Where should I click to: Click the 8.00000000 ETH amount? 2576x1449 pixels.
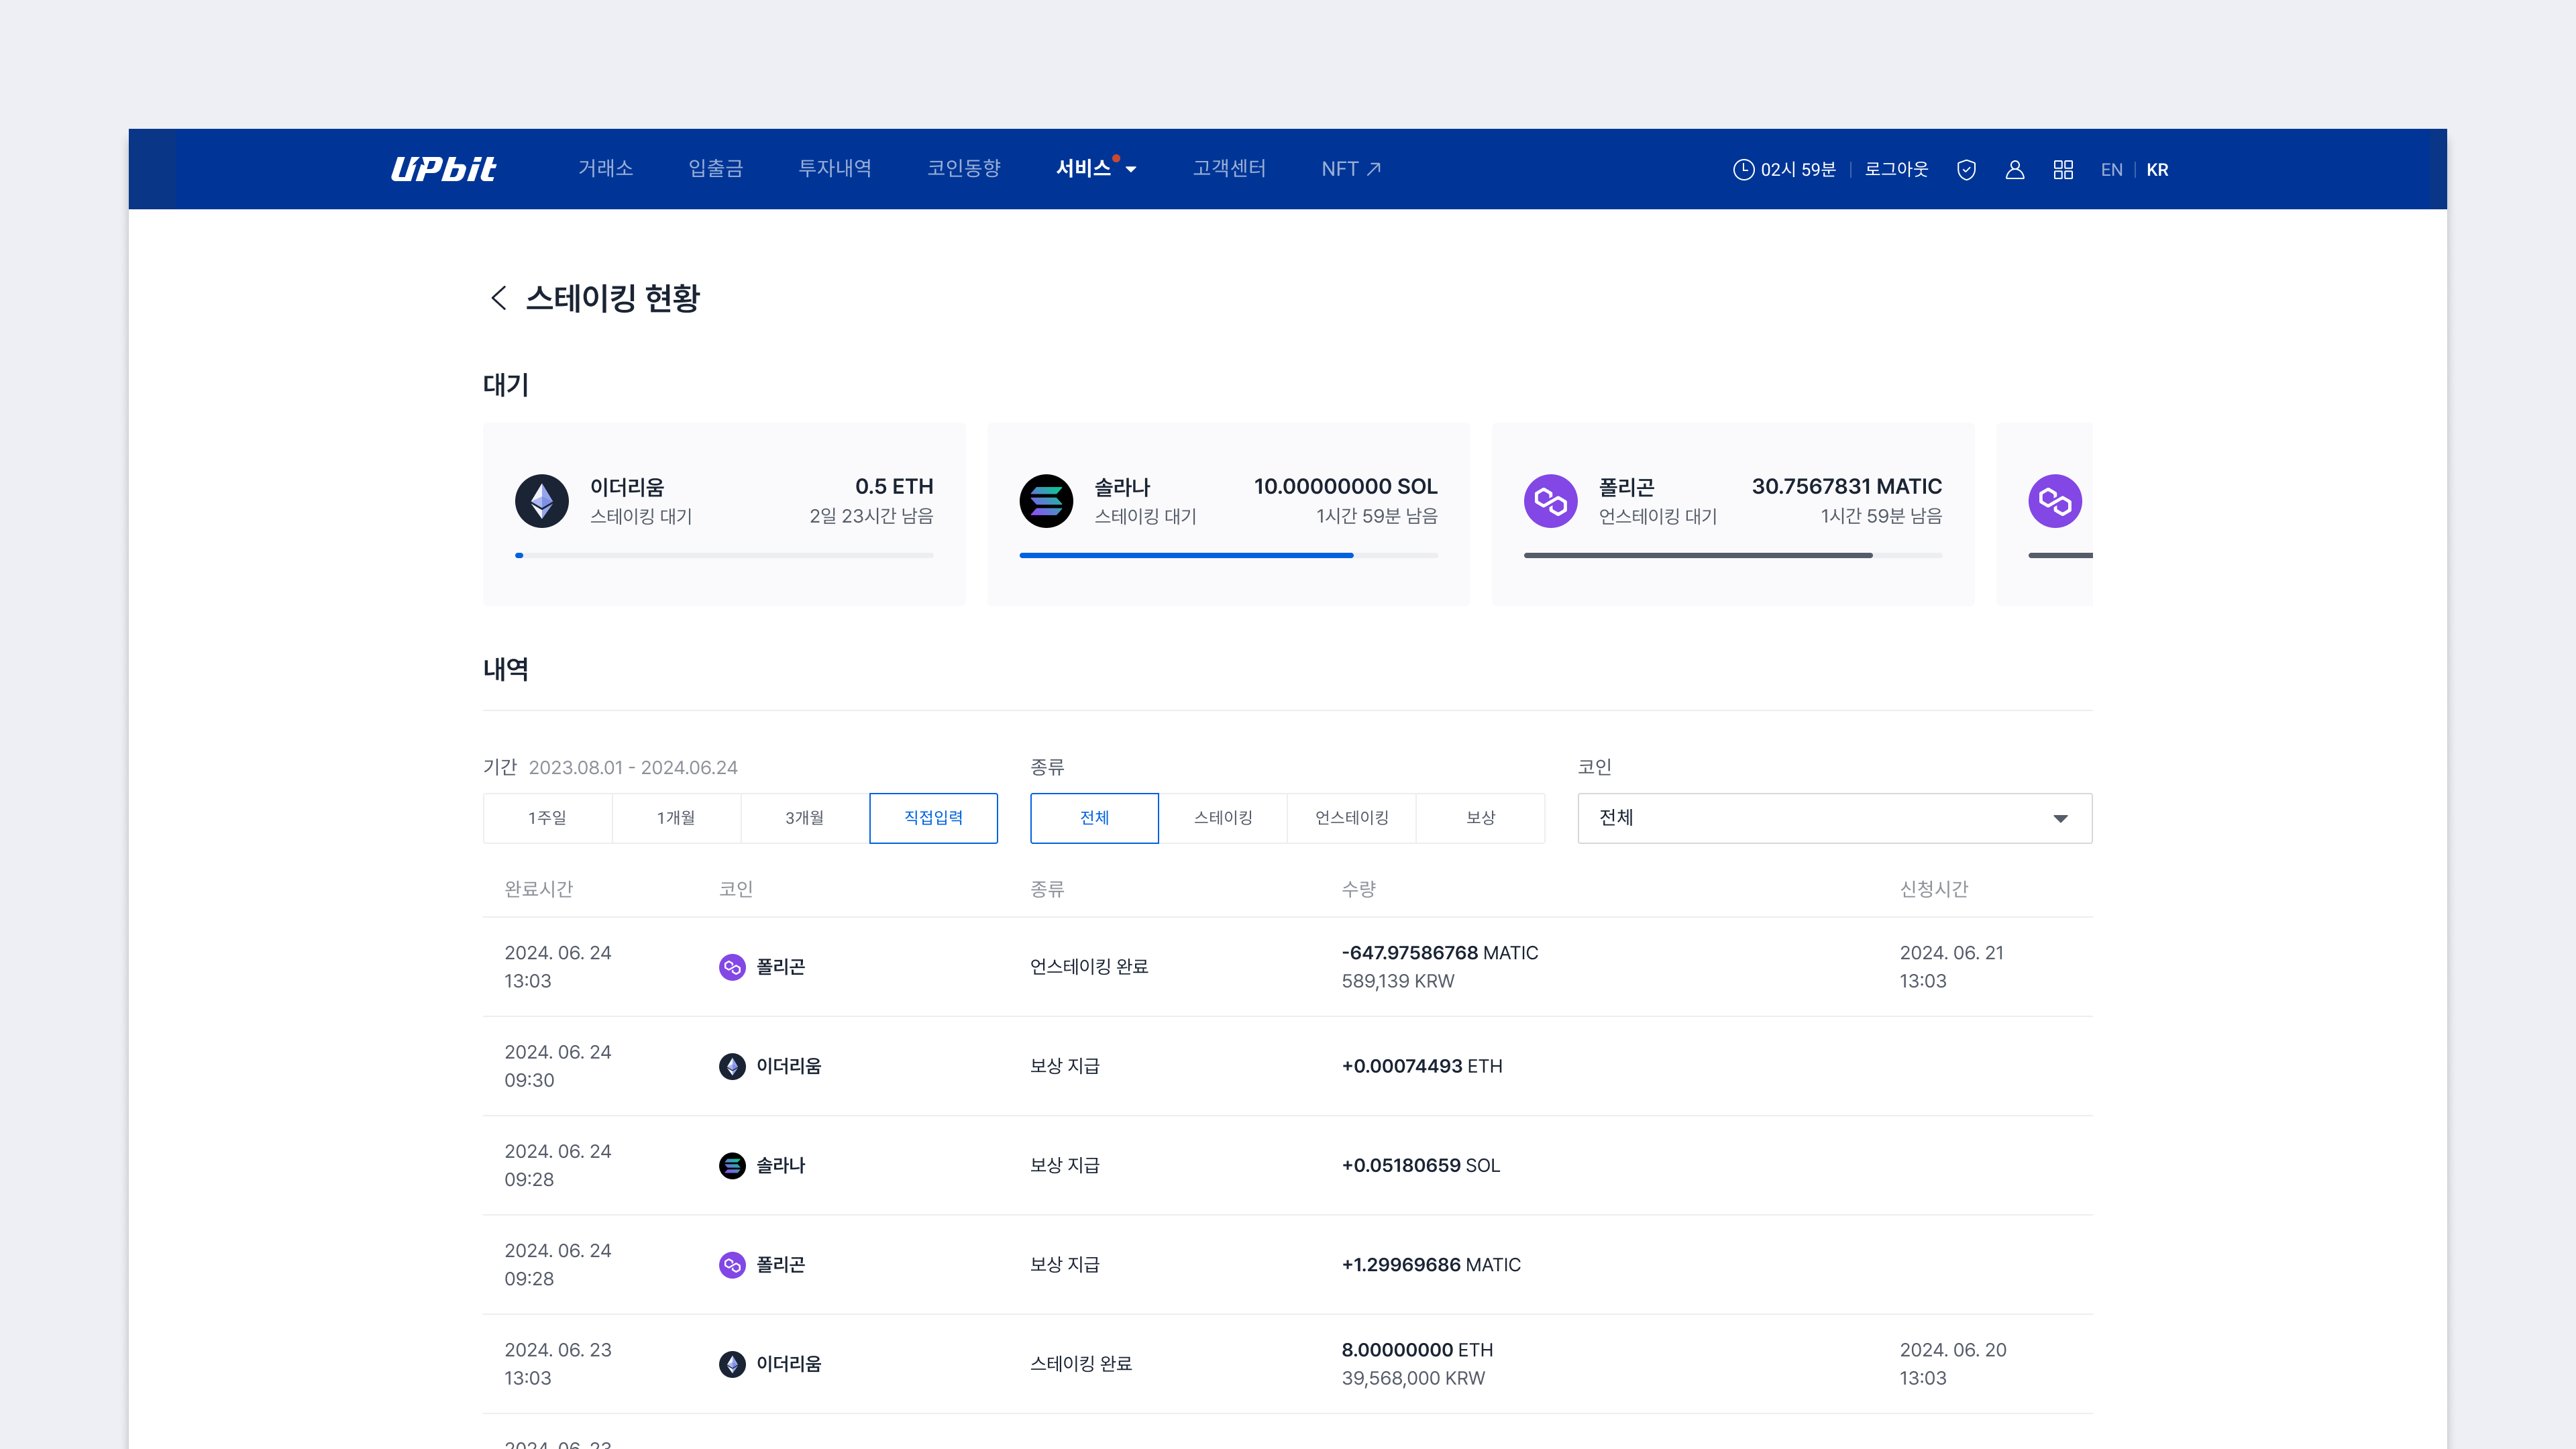(1417, 1350)
